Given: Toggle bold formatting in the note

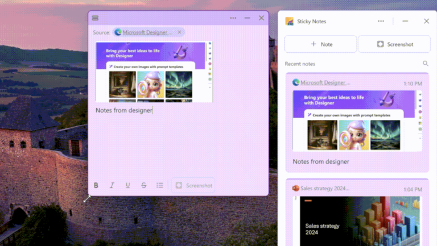Looking at the screenshot, I should [96, 185].
